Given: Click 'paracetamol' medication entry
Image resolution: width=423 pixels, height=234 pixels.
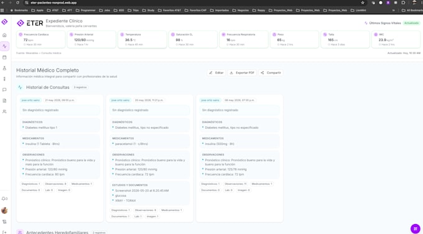Looking at the screenshot, I should (x=131, y=144).
